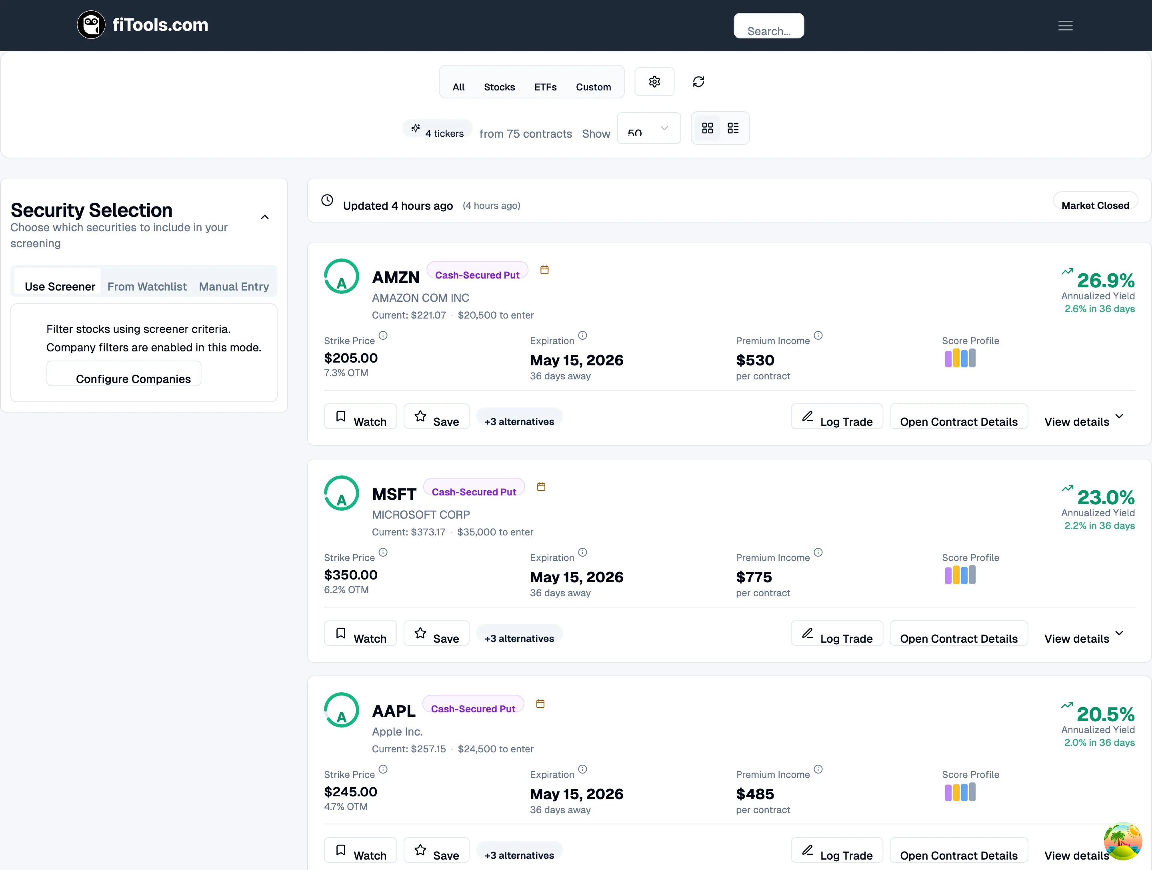The image size is (1152, 870).
Task: Select the Custom filter tab
Action: tap(593, 86)
